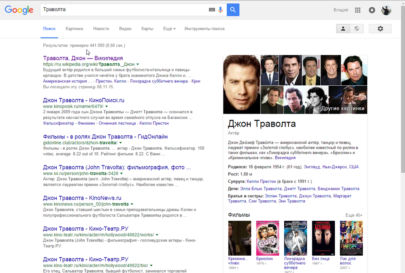Click inside the search box with Траволта
This screenshot has height=273, width=405.
click(x=122, y=9)
